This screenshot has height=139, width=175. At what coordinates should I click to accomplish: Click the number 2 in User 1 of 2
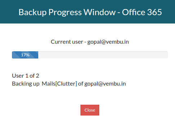coord(38,76)
